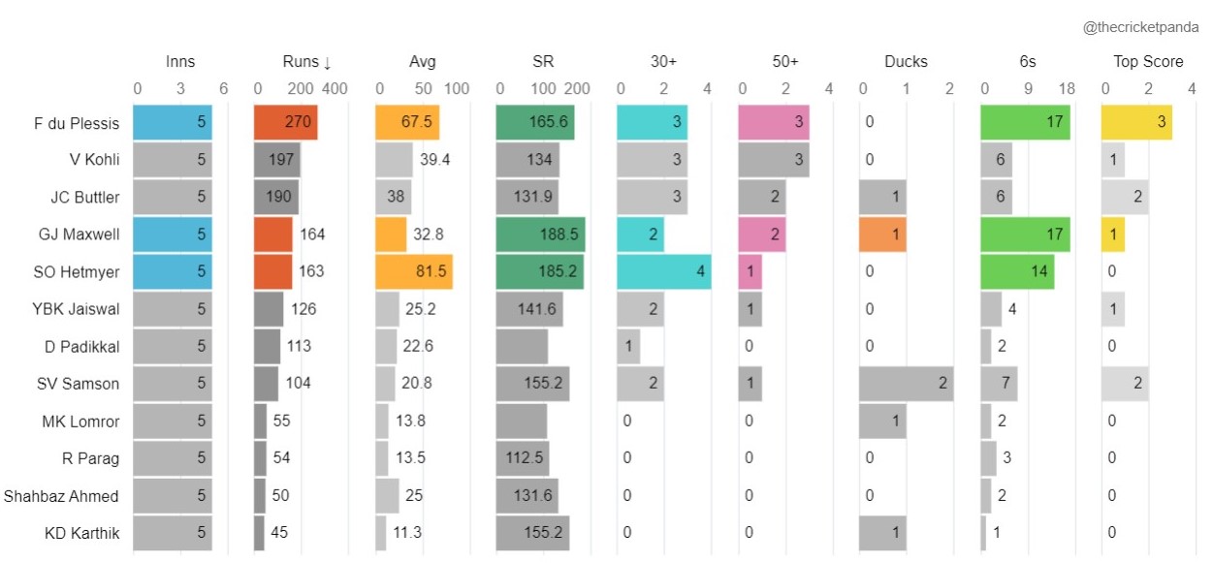Select the KD Karthik row label

[x=81, y=533]
